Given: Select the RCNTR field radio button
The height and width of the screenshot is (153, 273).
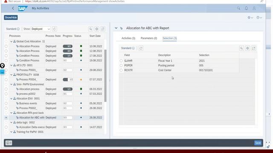Looking at the screenshot, I should [121, 70].
